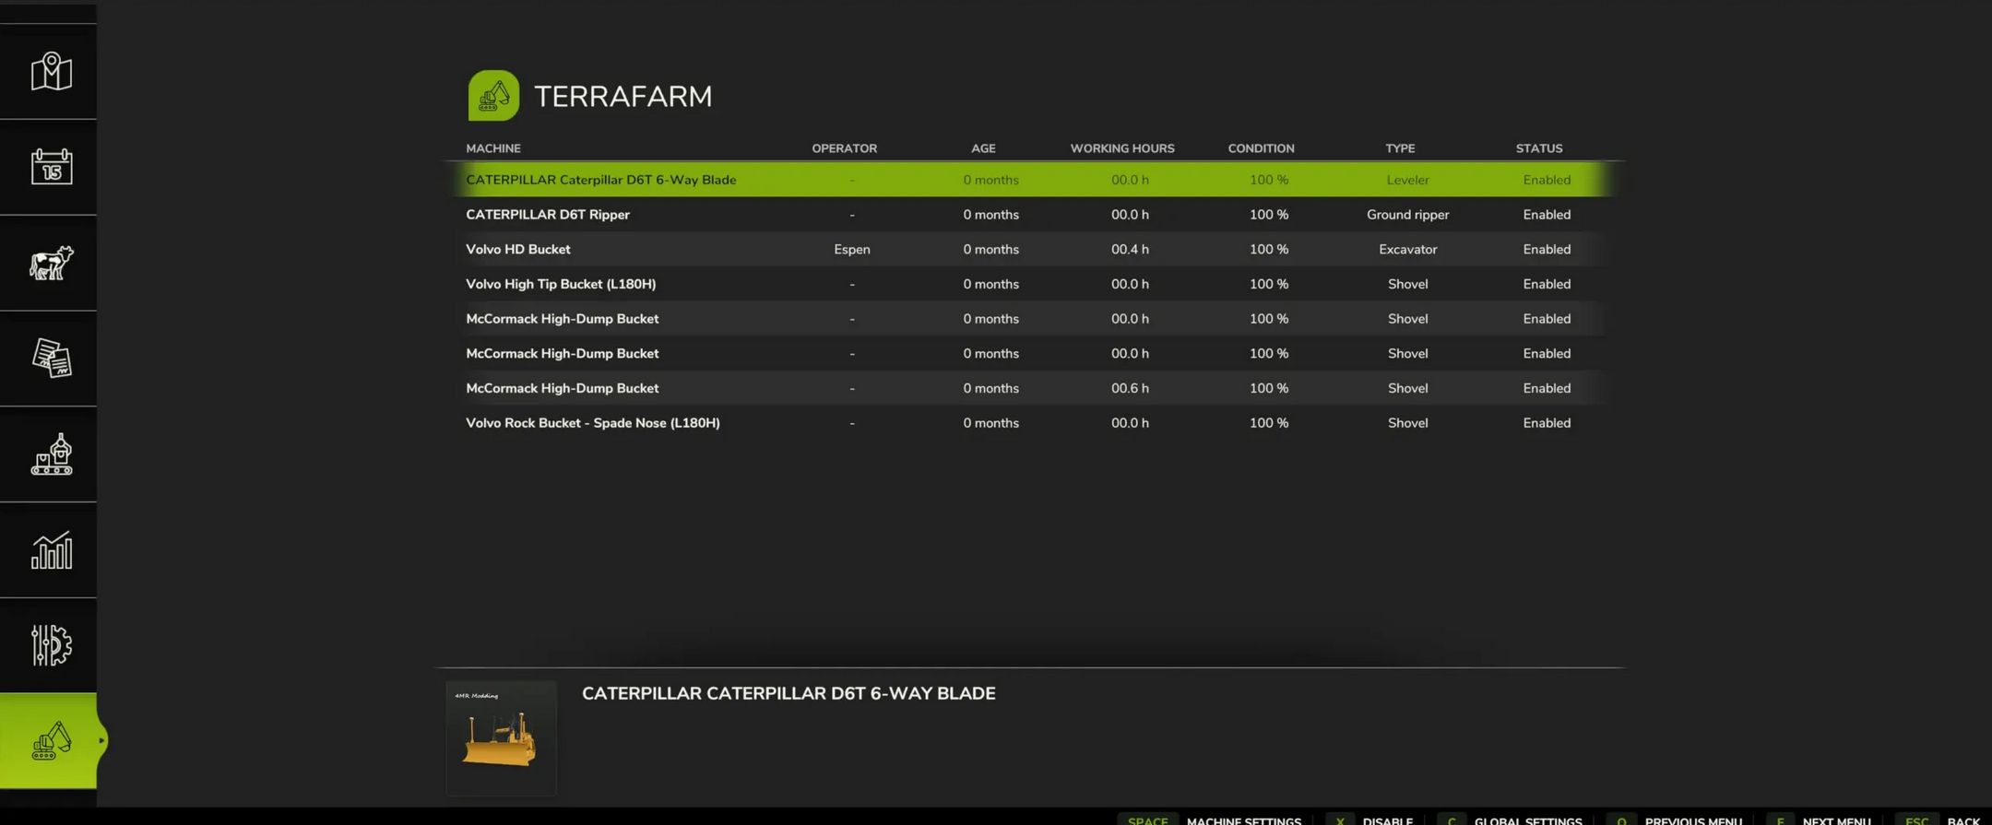The width and height of the screenshot is (1992, 825).
Task: Open the contracts documents icon
Action: (51, 359)
